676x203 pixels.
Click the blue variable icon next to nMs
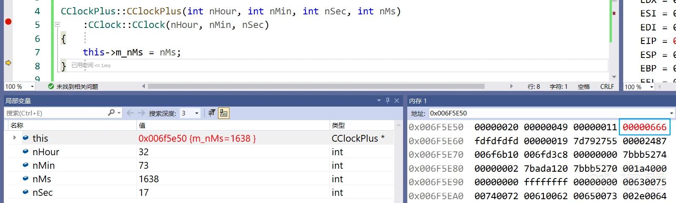point(26,178)
